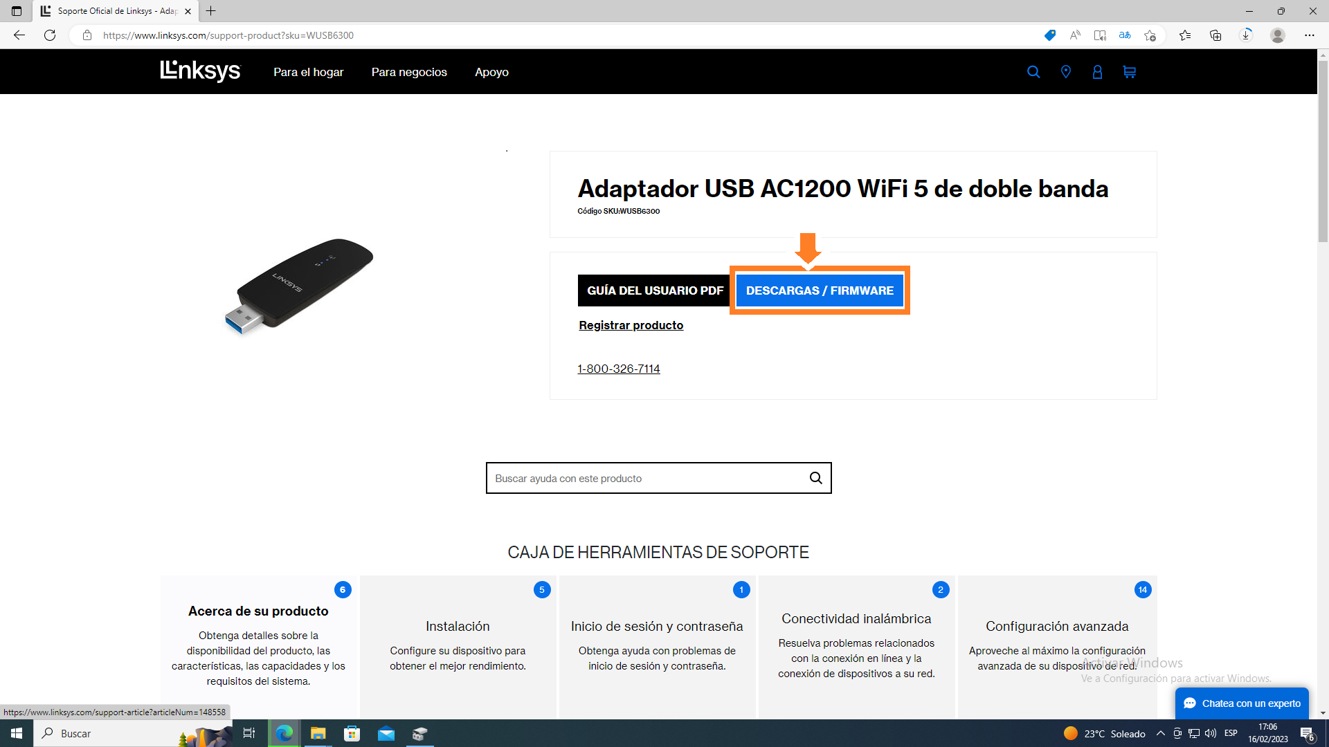Open the store locator pin icon
1329x747 pixels.
pyautogui.click(x=1066, y=72)
